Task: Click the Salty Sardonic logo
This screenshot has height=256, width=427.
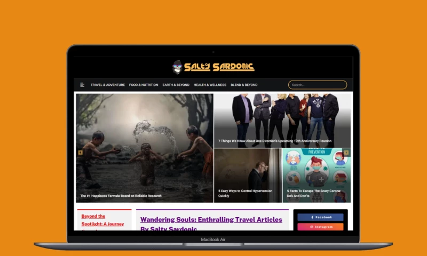Action: [213, 67]
